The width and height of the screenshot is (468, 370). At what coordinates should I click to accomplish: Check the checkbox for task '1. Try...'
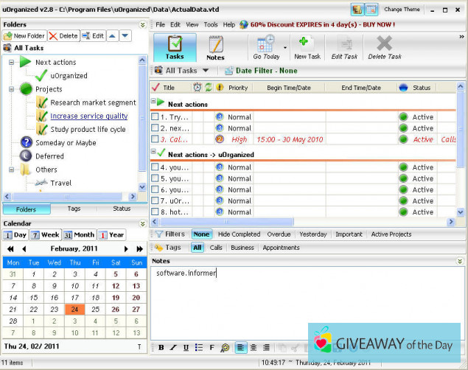[x=155, y=117]
